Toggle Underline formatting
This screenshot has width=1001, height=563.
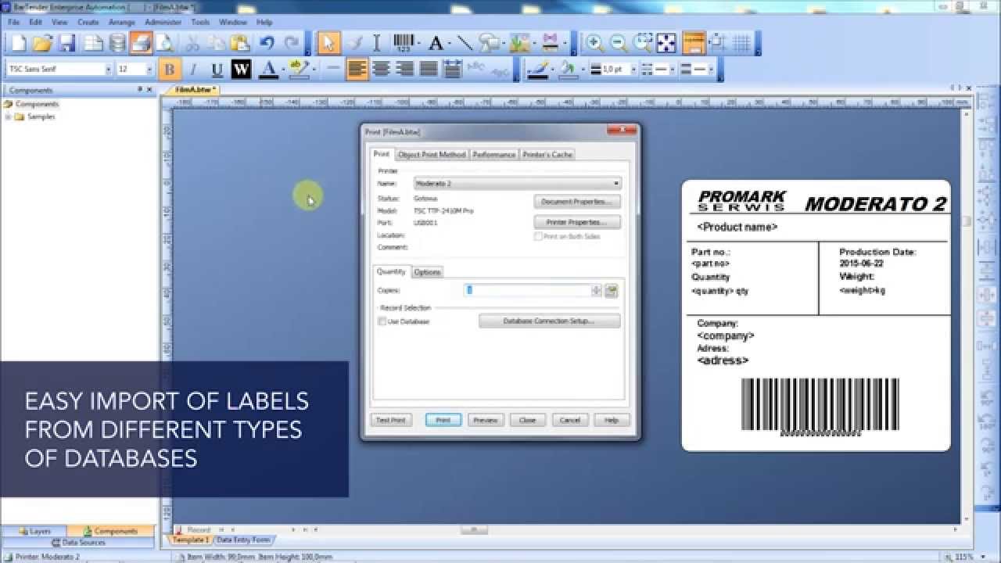pos(217,69)
